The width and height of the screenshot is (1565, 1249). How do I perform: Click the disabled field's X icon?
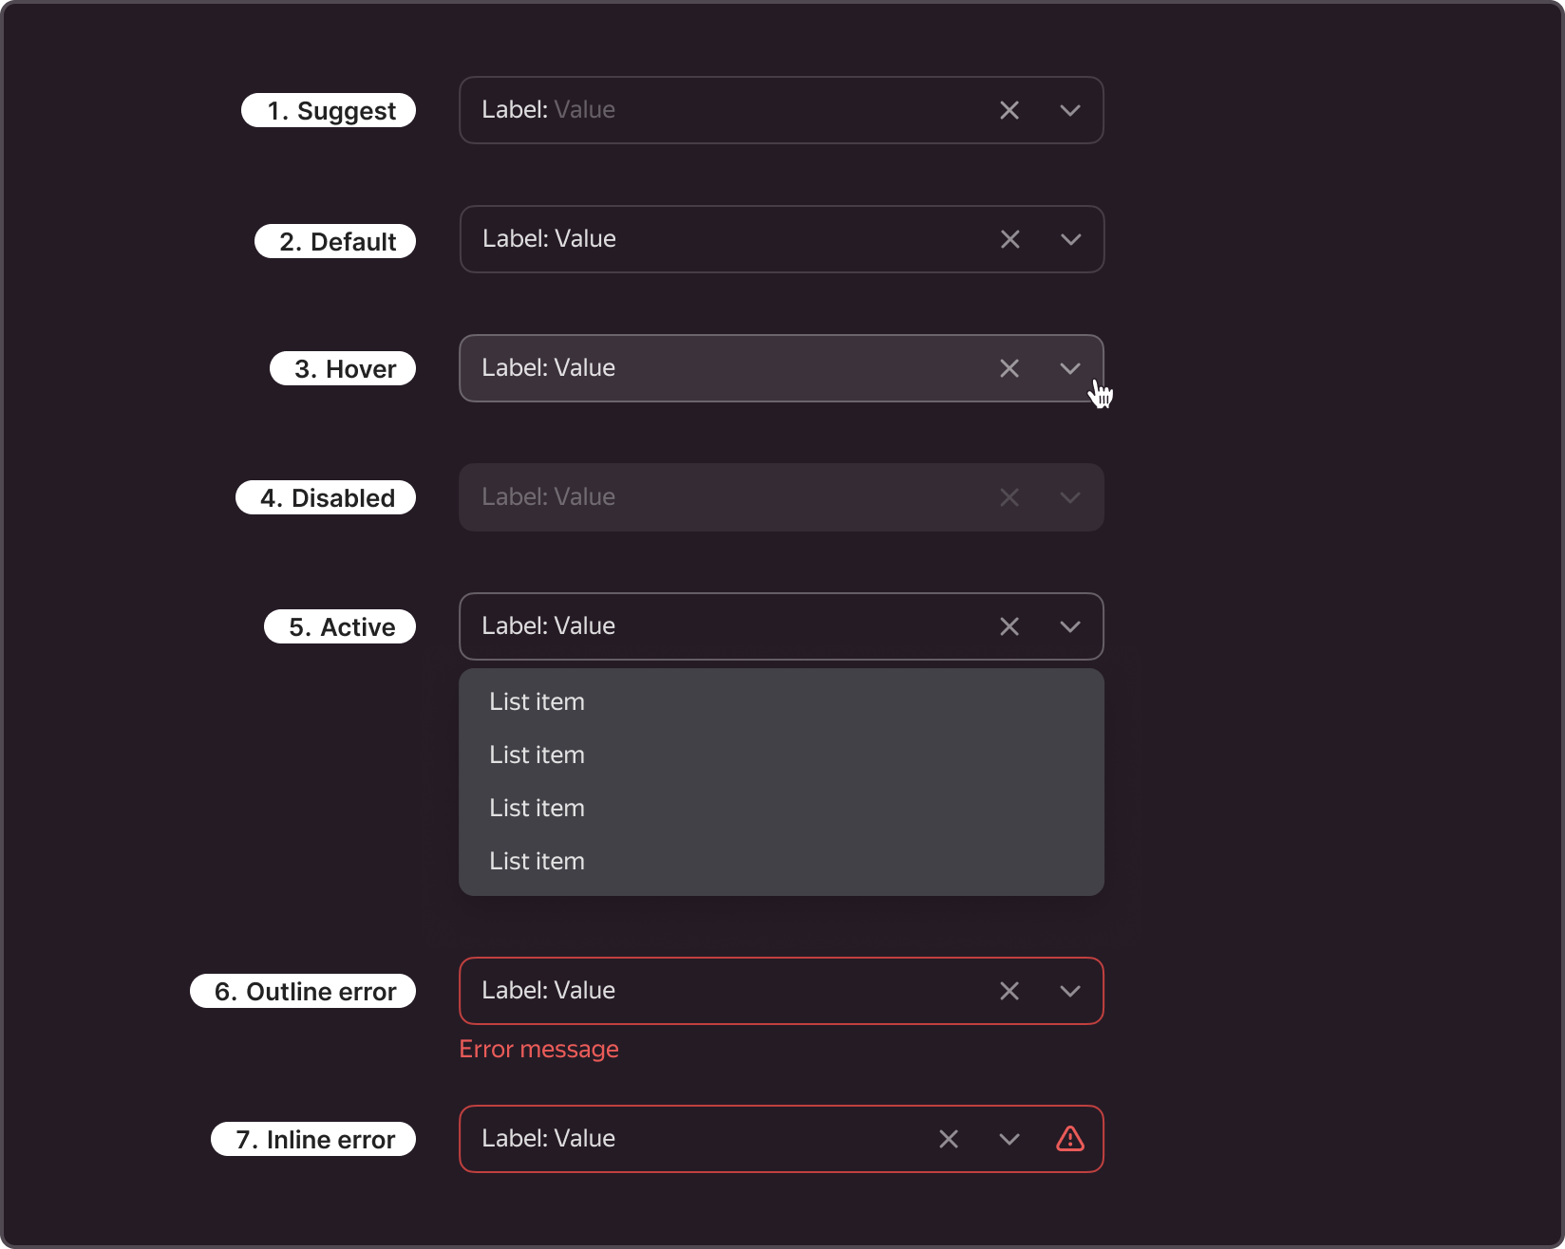click(1009, 497)
